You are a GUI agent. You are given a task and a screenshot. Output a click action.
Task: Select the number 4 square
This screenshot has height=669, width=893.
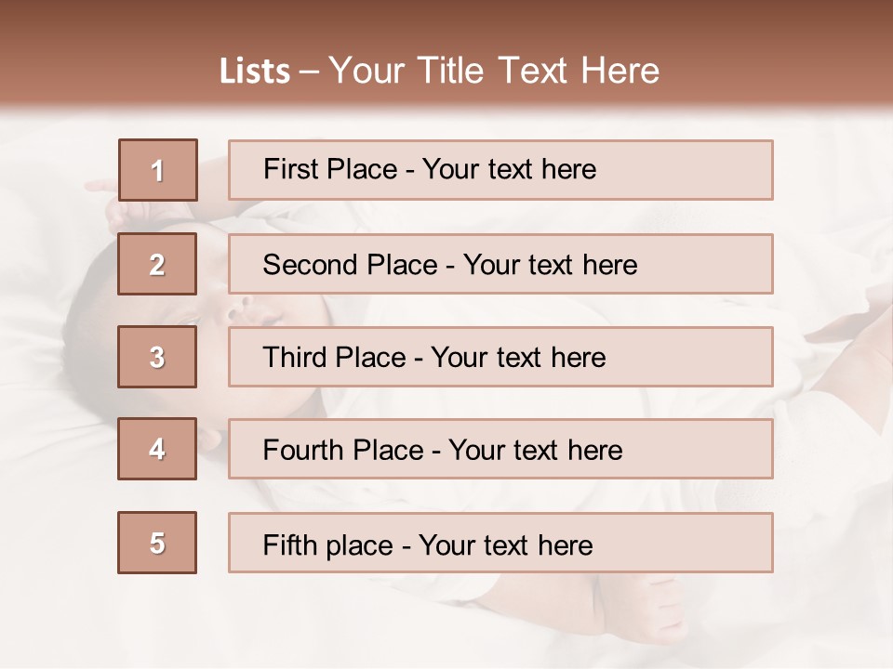(157, 449)
